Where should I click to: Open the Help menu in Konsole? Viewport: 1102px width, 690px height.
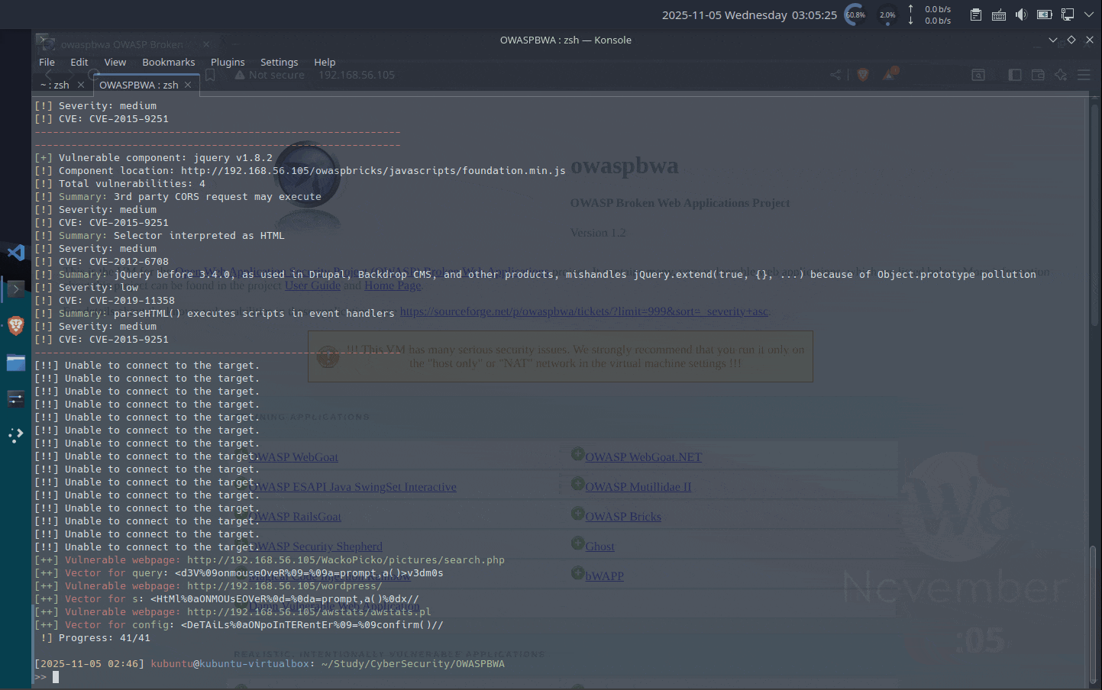pyautogui.click(x=325, y=62)
